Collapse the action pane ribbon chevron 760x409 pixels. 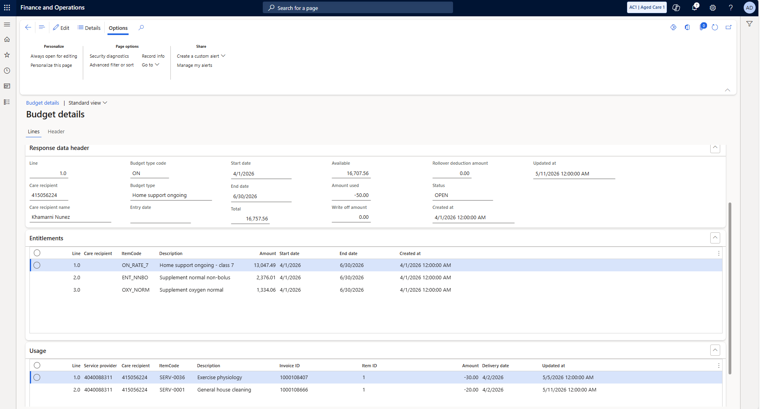[x=727, y=90]
